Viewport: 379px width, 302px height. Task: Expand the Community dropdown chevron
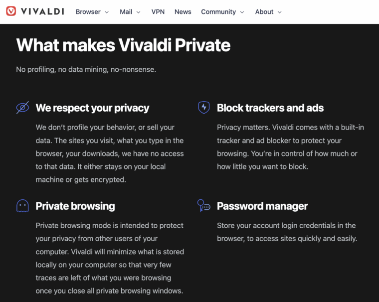click(242, 12)
